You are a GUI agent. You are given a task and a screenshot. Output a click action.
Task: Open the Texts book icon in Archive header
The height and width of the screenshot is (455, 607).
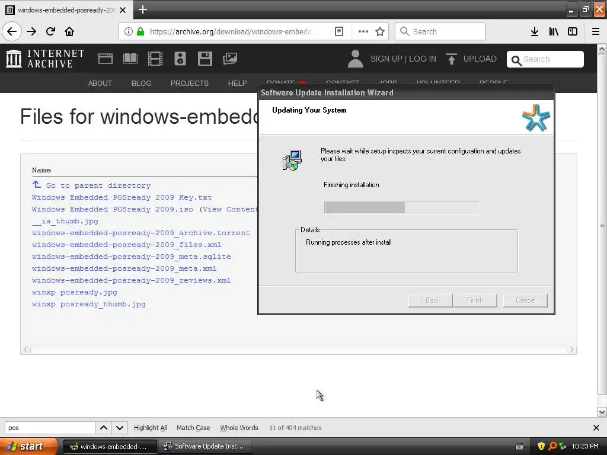[x=130, y=59]
